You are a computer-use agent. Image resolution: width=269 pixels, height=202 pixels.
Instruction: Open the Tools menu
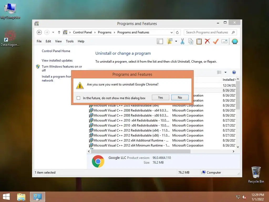point(70,41)
